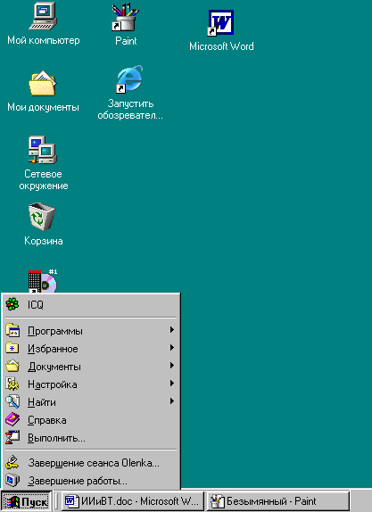
Task: Switch to ИИиВТ.doc - Microsoft Word taskbar button
Action: [133, 501]
